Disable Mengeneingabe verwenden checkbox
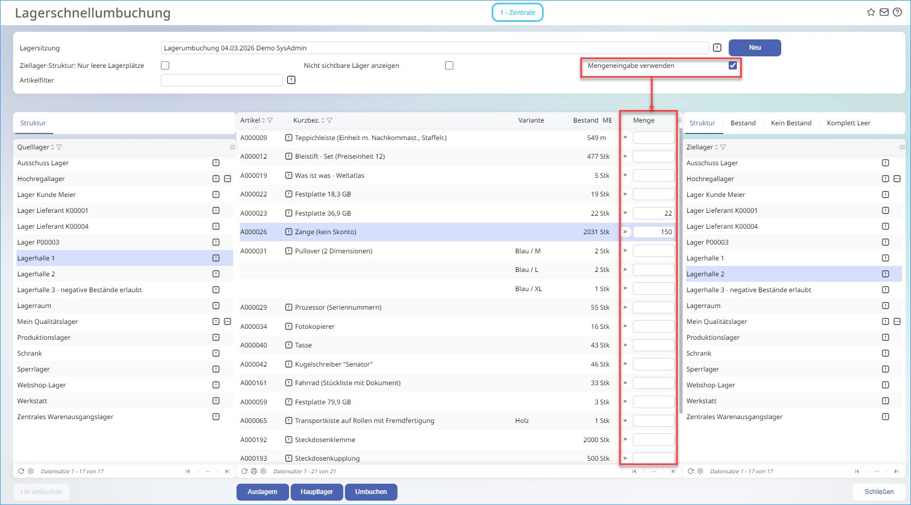 (733, 66)
